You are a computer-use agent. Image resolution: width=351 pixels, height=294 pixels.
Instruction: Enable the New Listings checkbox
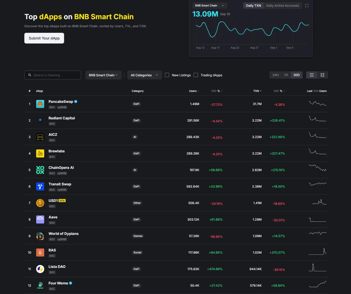coord(167,75)
